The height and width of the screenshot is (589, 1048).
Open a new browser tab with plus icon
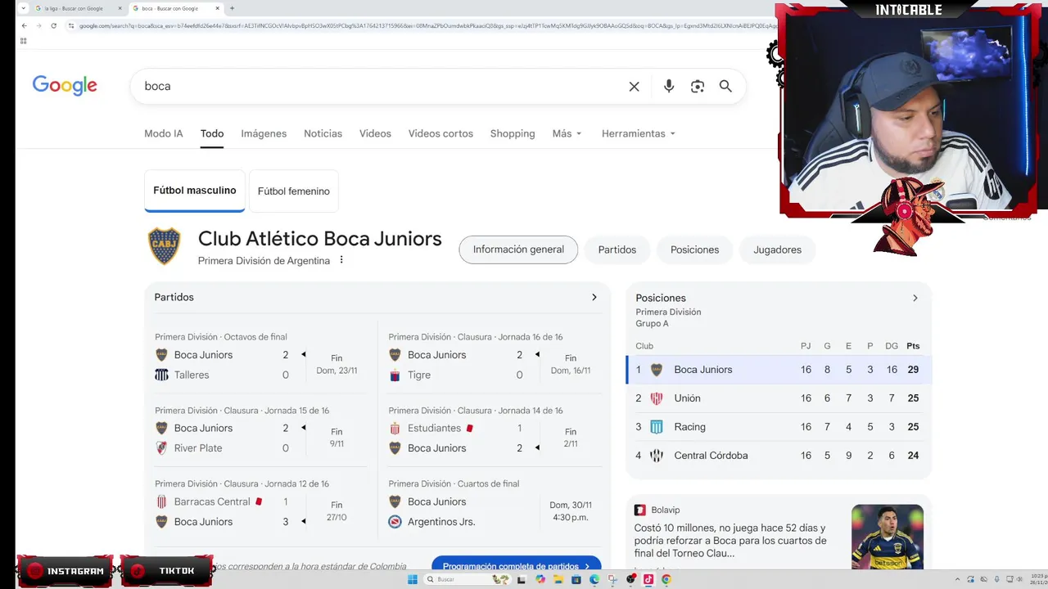click(x=232, y=8)
